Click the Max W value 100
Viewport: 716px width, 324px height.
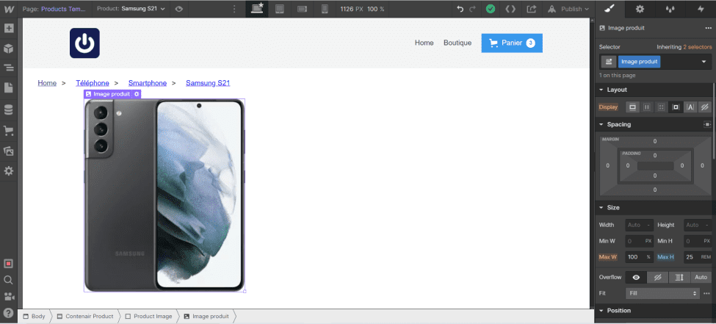coord(632,257)
